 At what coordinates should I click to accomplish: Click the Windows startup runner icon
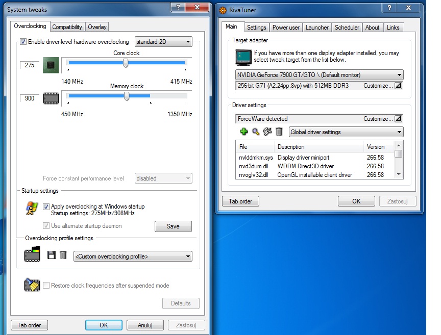[x=32, y=209]
